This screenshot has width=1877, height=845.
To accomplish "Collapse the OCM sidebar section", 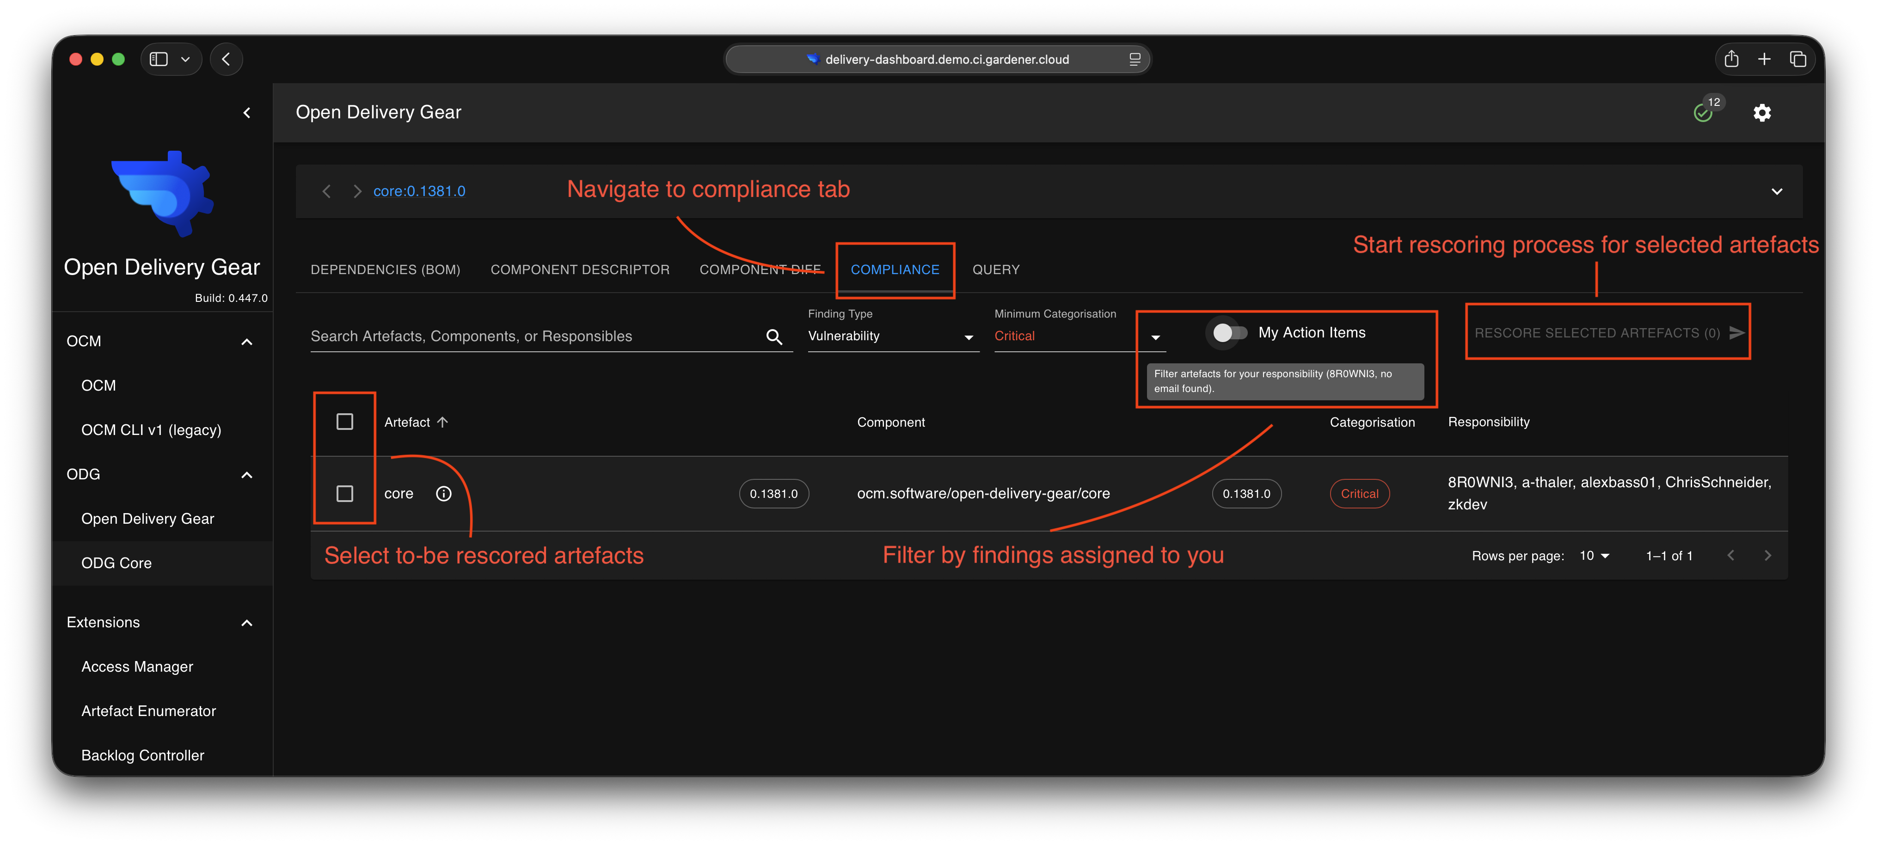I will (246, 341).
